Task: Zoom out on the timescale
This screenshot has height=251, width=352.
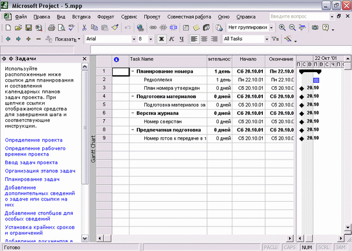Action: (x=292, y=28)
